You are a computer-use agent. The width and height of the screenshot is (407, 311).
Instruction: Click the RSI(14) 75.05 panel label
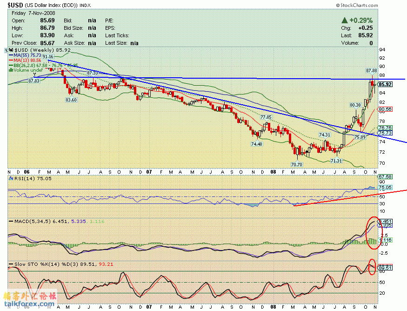point(33,179)
